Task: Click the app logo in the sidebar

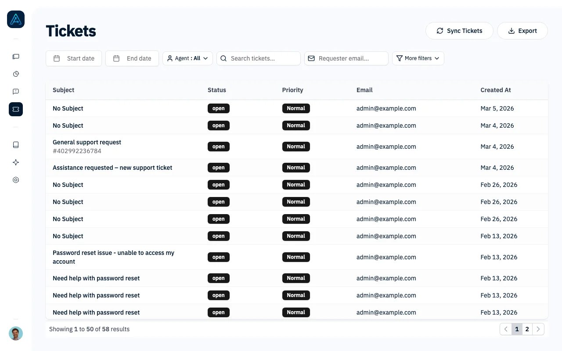Action: pyautogui.click(x=16, y=19)
